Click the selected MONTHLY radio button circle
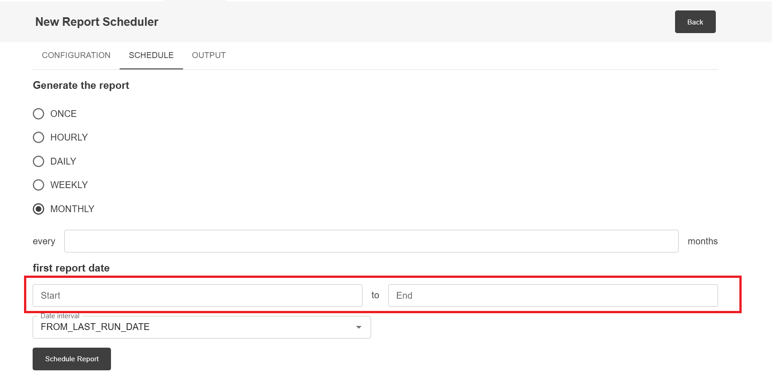772x388 pixels. (39, 209)
